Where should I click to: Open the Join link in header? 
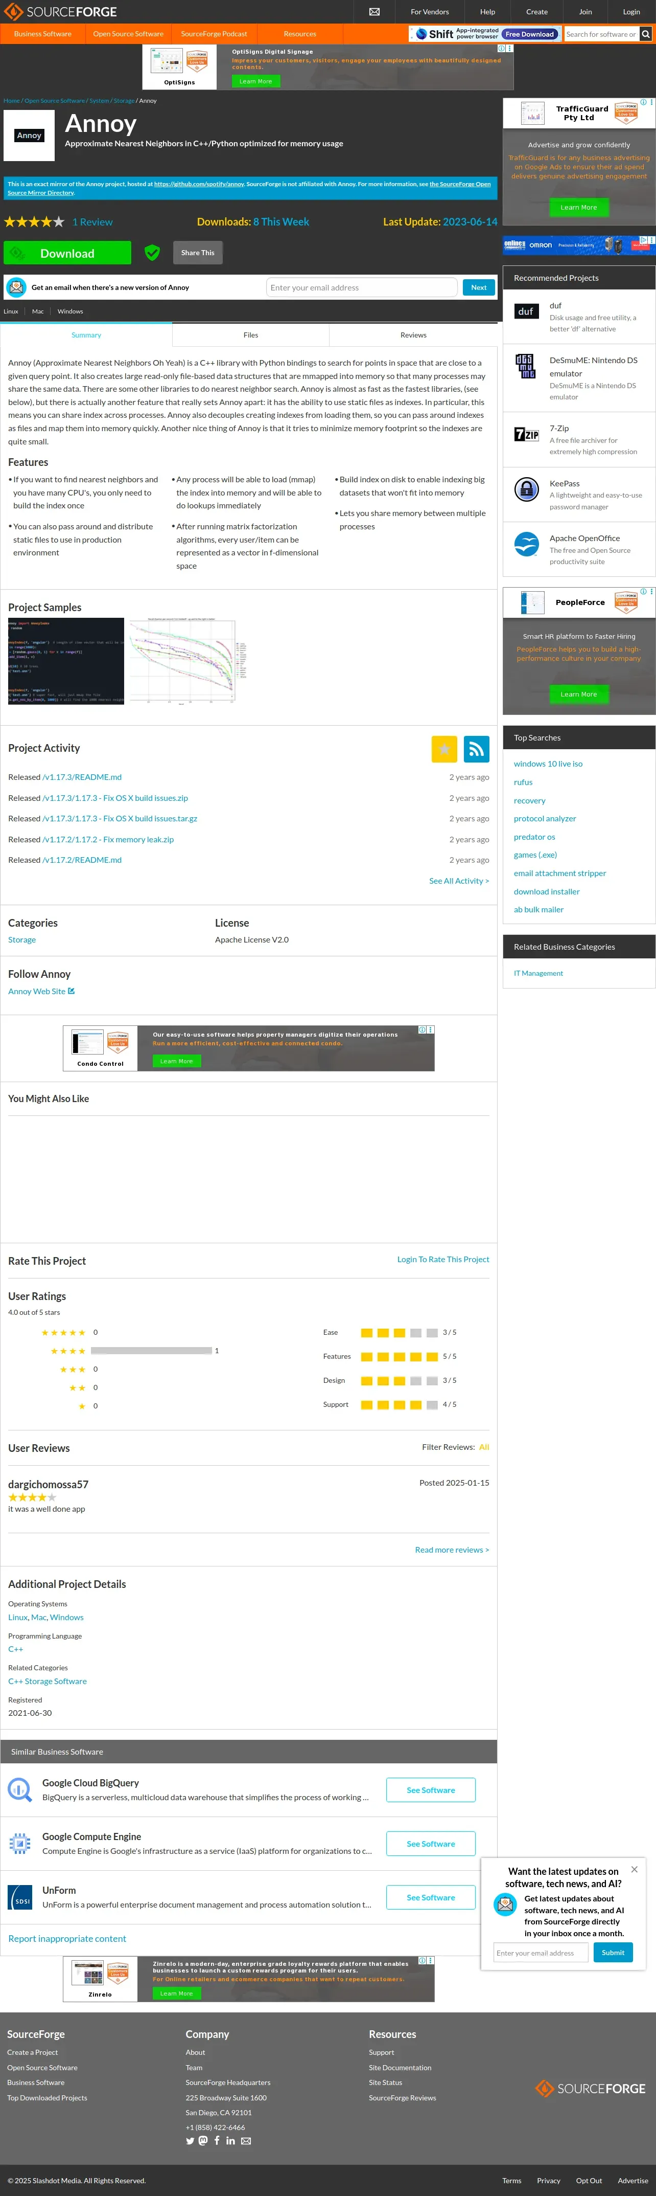(x=585, y=12)
